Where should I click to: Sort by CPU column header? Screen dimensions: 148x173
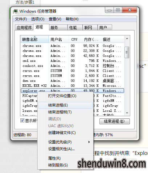(74, 39)
